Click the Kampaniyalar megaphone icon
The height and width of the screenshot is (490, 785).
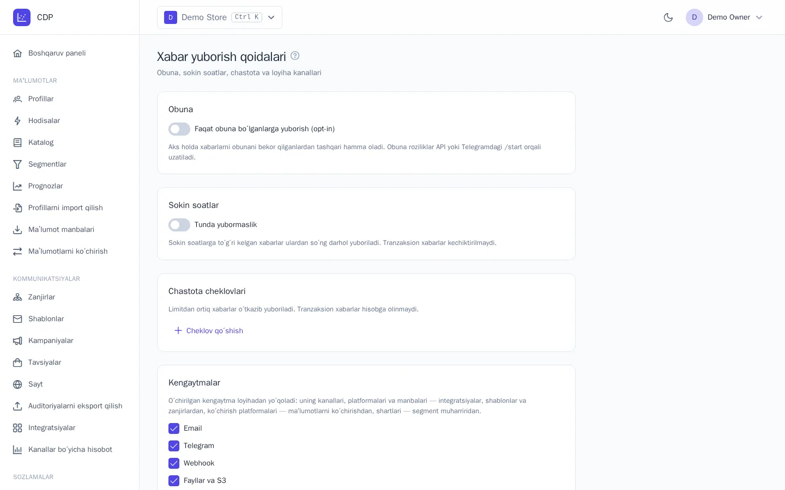17,341
